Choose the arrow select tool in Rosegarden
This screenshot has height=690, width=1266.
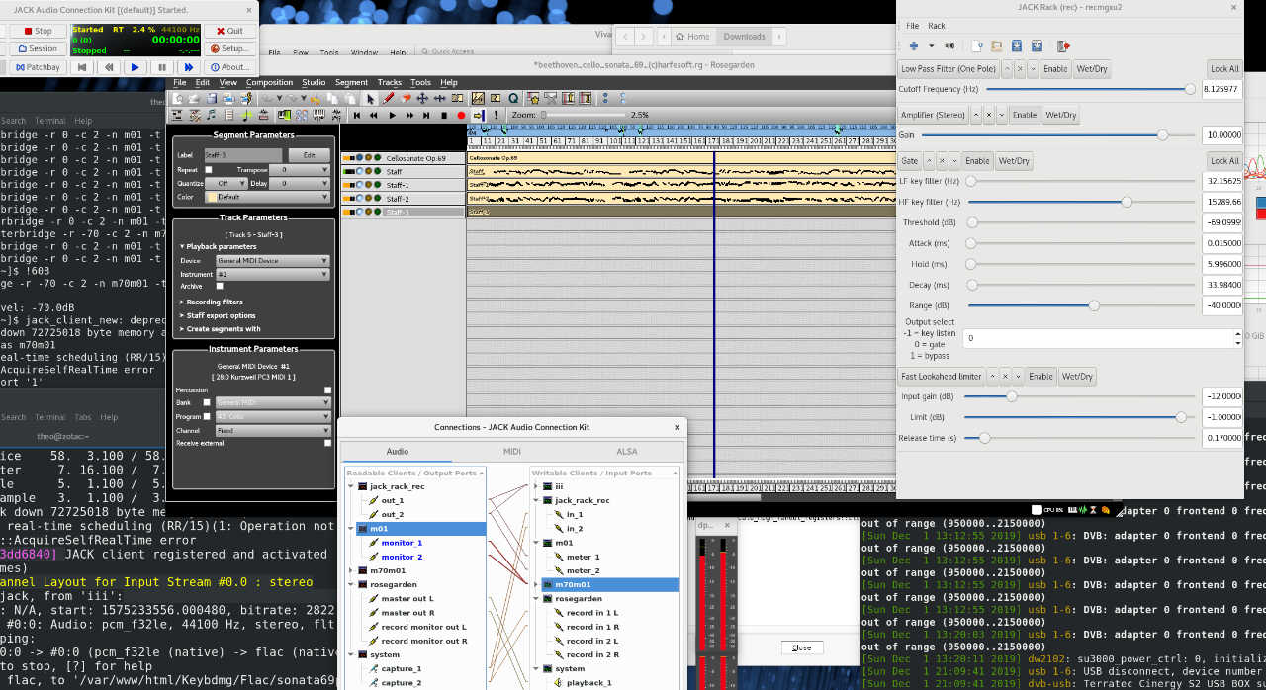[371, 99]
